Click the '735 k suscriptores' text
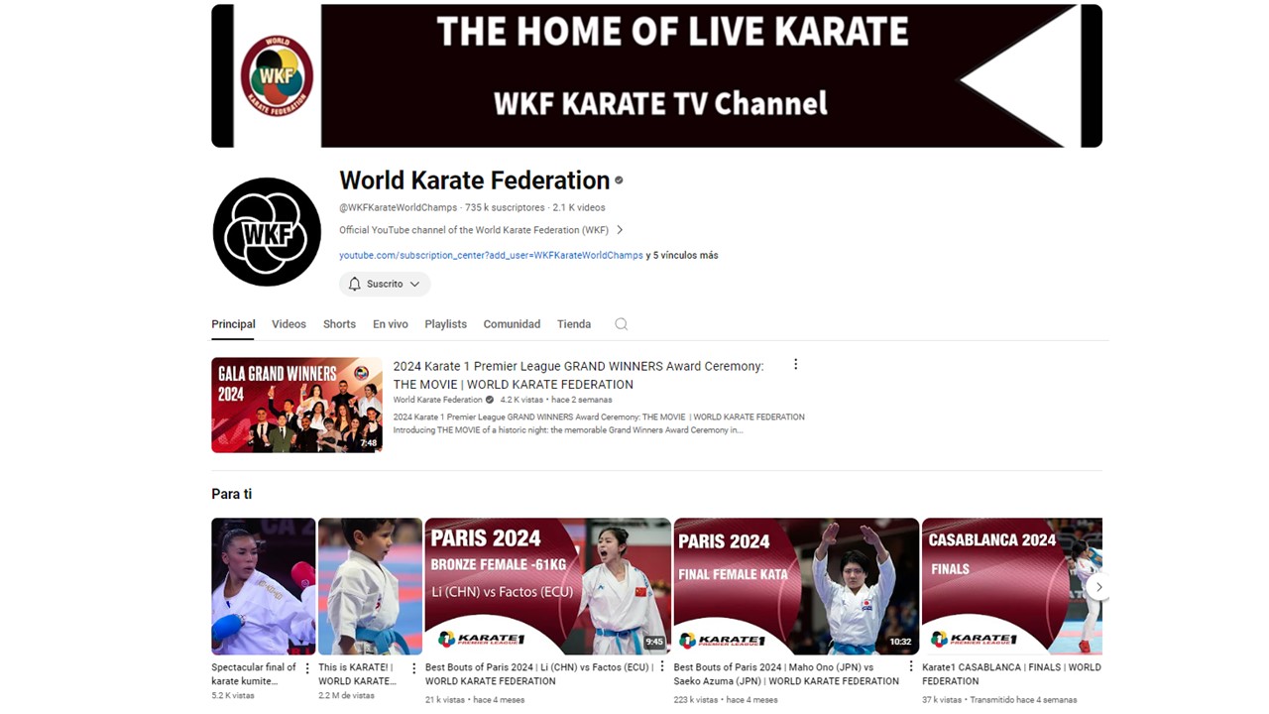Viewport: 1269px width, 714px height. point(505,207)
